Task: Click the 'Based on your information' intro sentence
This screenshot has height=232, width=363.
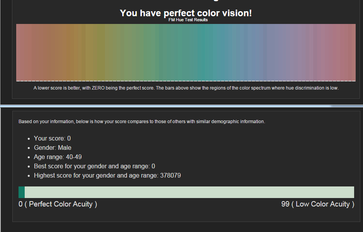Action: click(142, 122)
